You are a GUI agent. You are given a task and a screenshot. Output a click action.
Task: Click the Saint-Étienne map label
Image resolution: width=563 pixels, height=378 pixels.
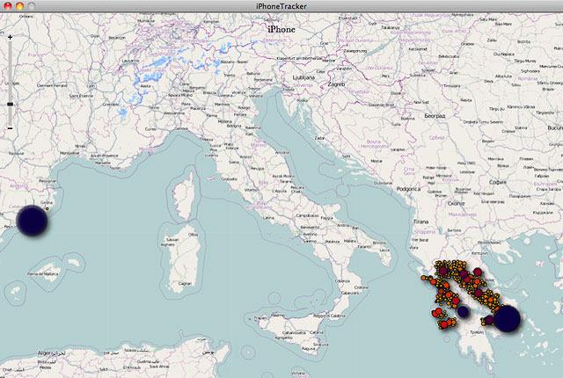coord(81,96)
